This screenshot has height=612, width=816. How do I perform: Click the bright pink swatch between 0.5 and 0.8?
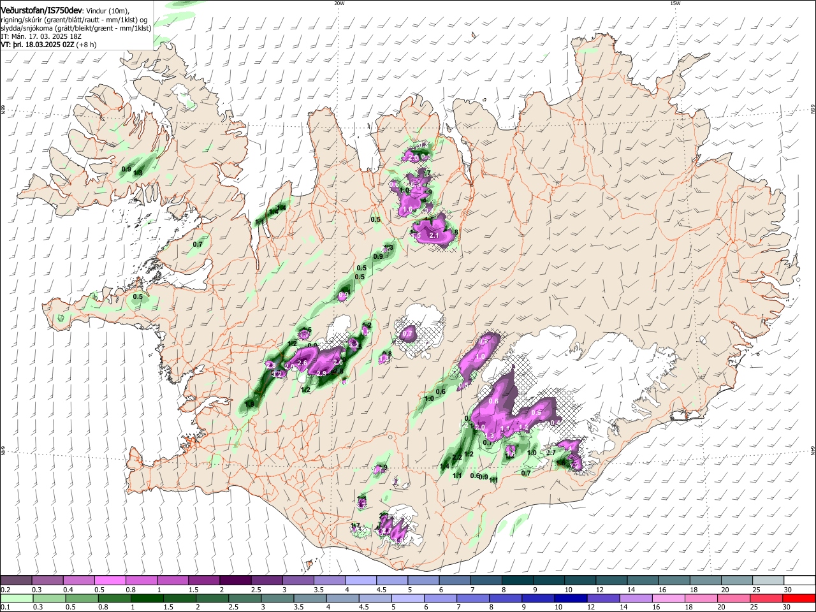(x=110, y=580)
